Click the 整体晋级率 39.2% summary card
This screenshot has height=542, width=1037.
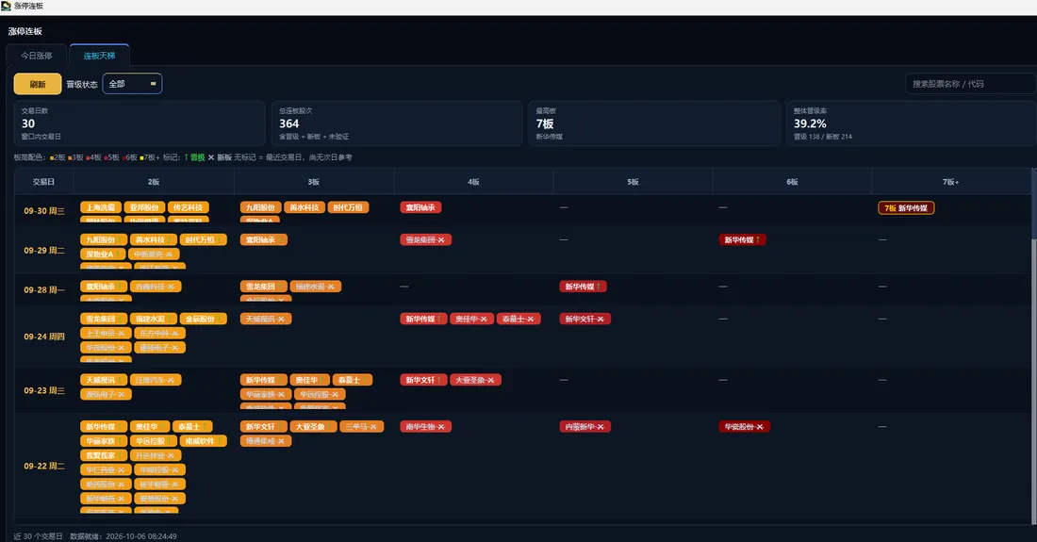pos(912,123)
